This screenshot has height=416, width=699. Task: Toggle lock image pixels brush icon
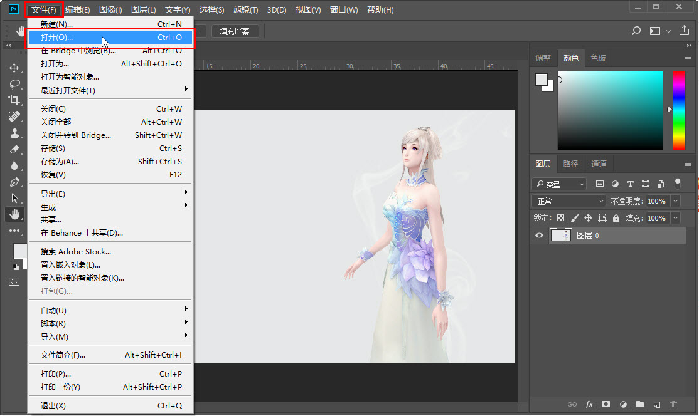pyautogui.click(x=575, y=218)
